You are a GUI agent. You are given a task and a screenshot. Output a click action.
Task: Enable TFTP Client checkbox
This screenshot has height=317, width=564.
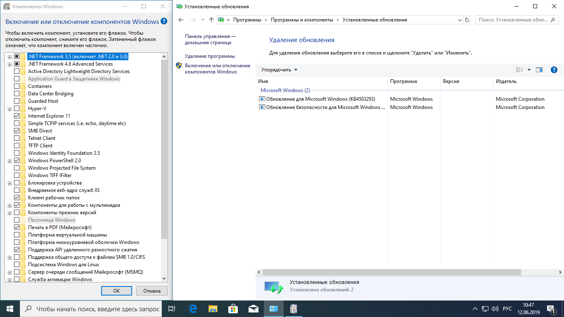click(17, 146)
